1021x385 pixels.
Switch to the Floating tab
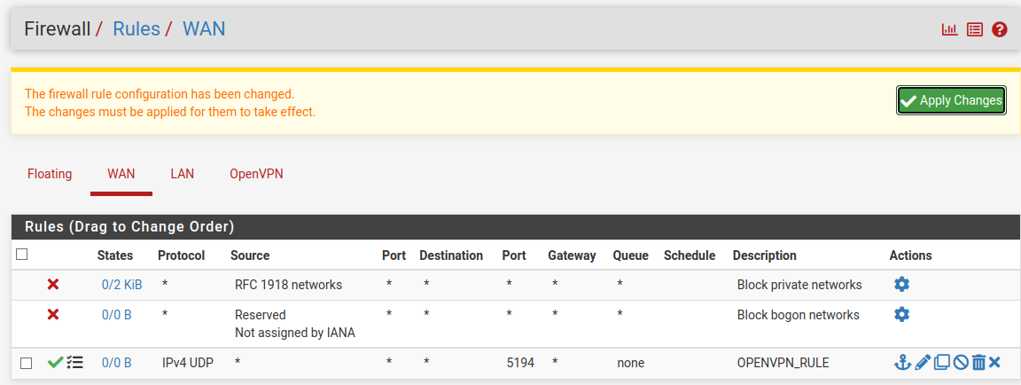pos(50,174)
